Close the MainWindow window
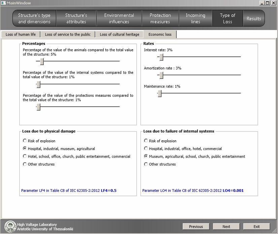The width and height of the screenshot is (278, 234). (274, 3)
